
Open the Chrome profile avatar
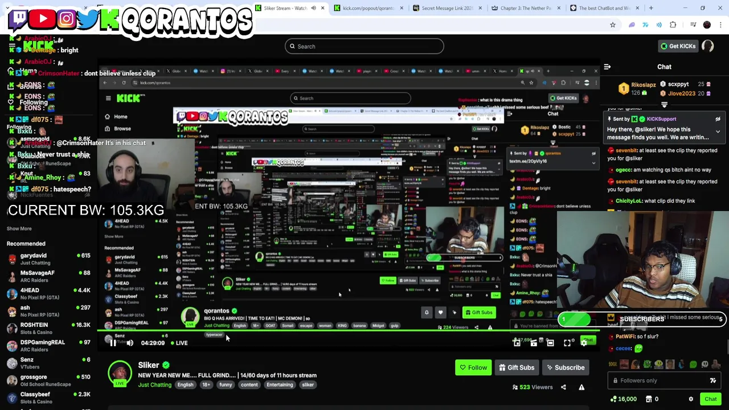coord(707,25)
